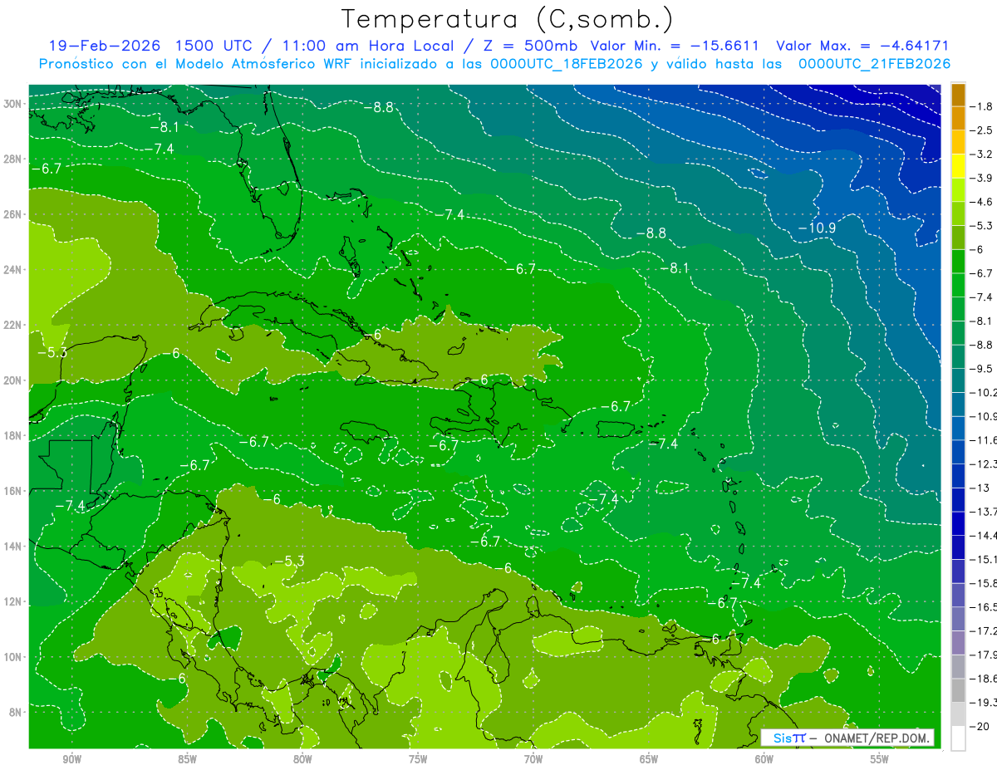
Task: Click the "-15.8" tick label on the color bar
Action: (x=982, y=583)
